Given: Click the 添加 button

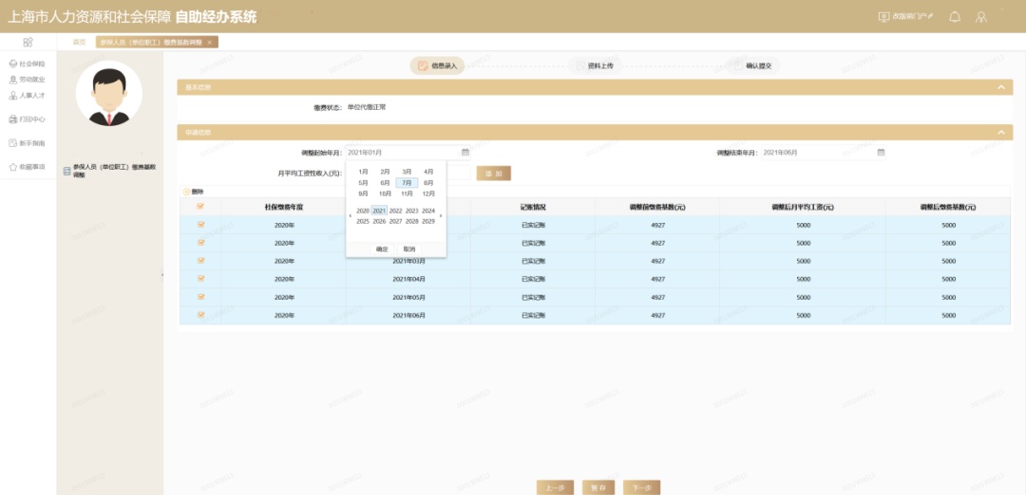Looking at the screenshot, I should pyautogui.click(x=493, y=173).
